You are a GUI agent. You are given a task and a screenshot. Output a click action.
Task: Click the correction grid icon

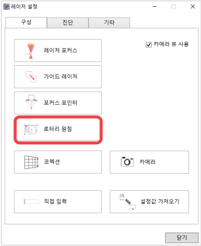[x=31, y=162]
